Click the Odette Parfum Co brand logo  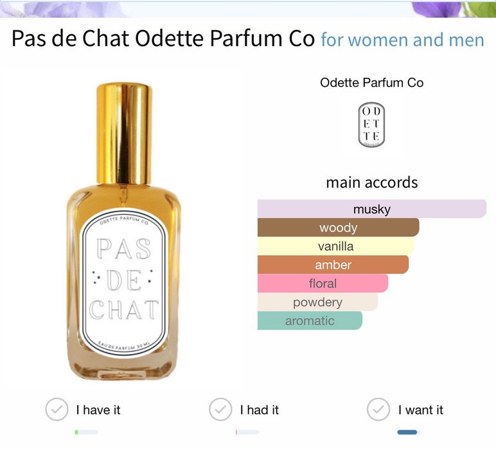tap(371, 124)
